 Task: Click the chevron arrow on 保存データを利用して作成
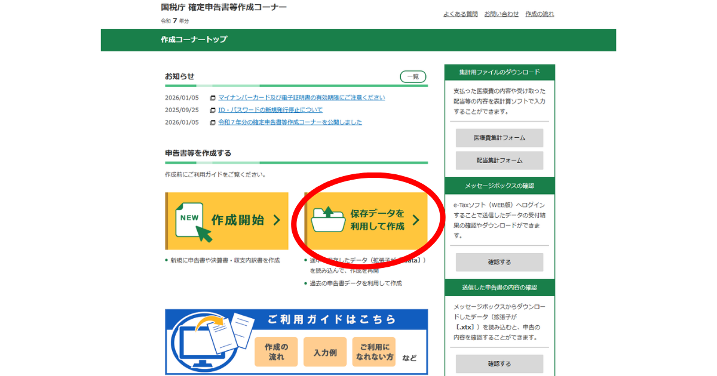[x=416, y=220]
